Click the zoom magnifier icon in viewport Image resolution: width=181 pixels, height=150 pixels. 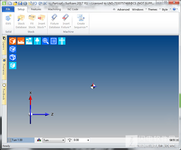pyautogui.click(x=46, y=41)
